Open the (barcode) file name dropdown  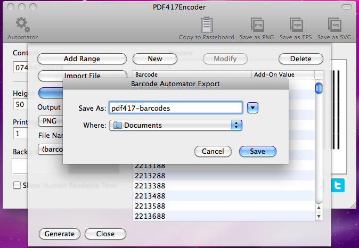point(51,149)
